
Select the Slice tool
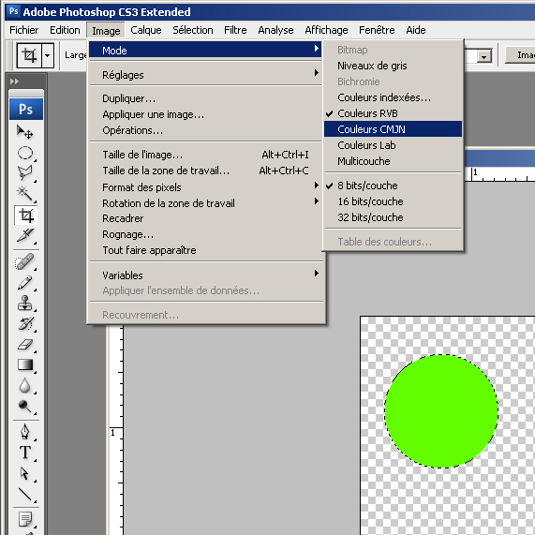point(25,235)
